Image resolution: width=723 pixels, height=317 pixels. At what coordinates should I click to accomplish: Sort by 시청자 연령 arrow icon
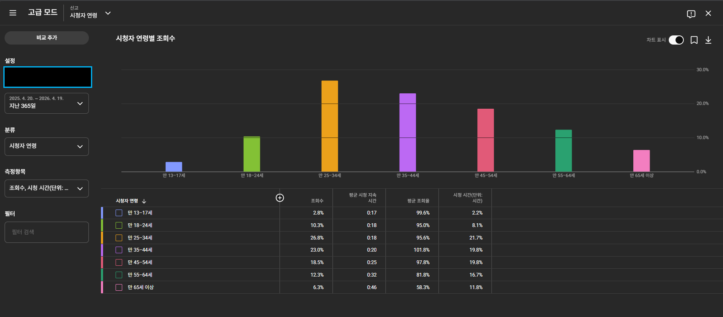pyautogui.click(x=144, y=201)
